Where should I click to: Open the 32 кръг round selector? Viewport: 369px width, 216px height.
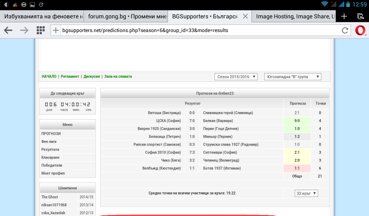point(306,193)
